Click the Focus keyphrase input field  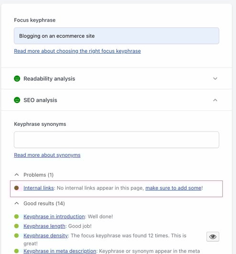pos(117,36)
